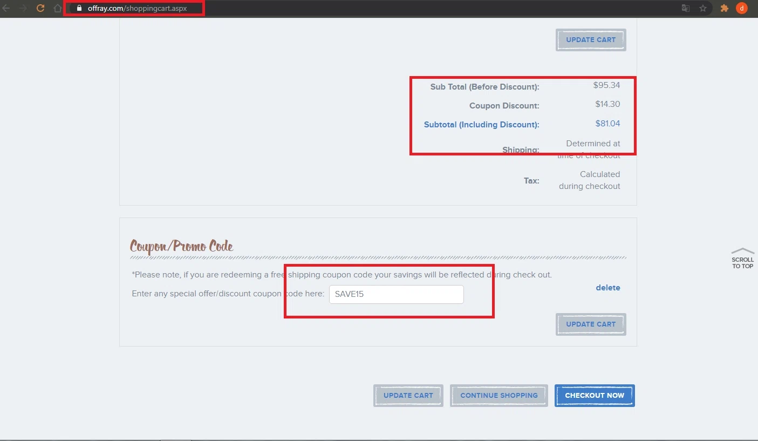
Task: Click Update Cart beside Continue Shopping
Action: [408, 396]
